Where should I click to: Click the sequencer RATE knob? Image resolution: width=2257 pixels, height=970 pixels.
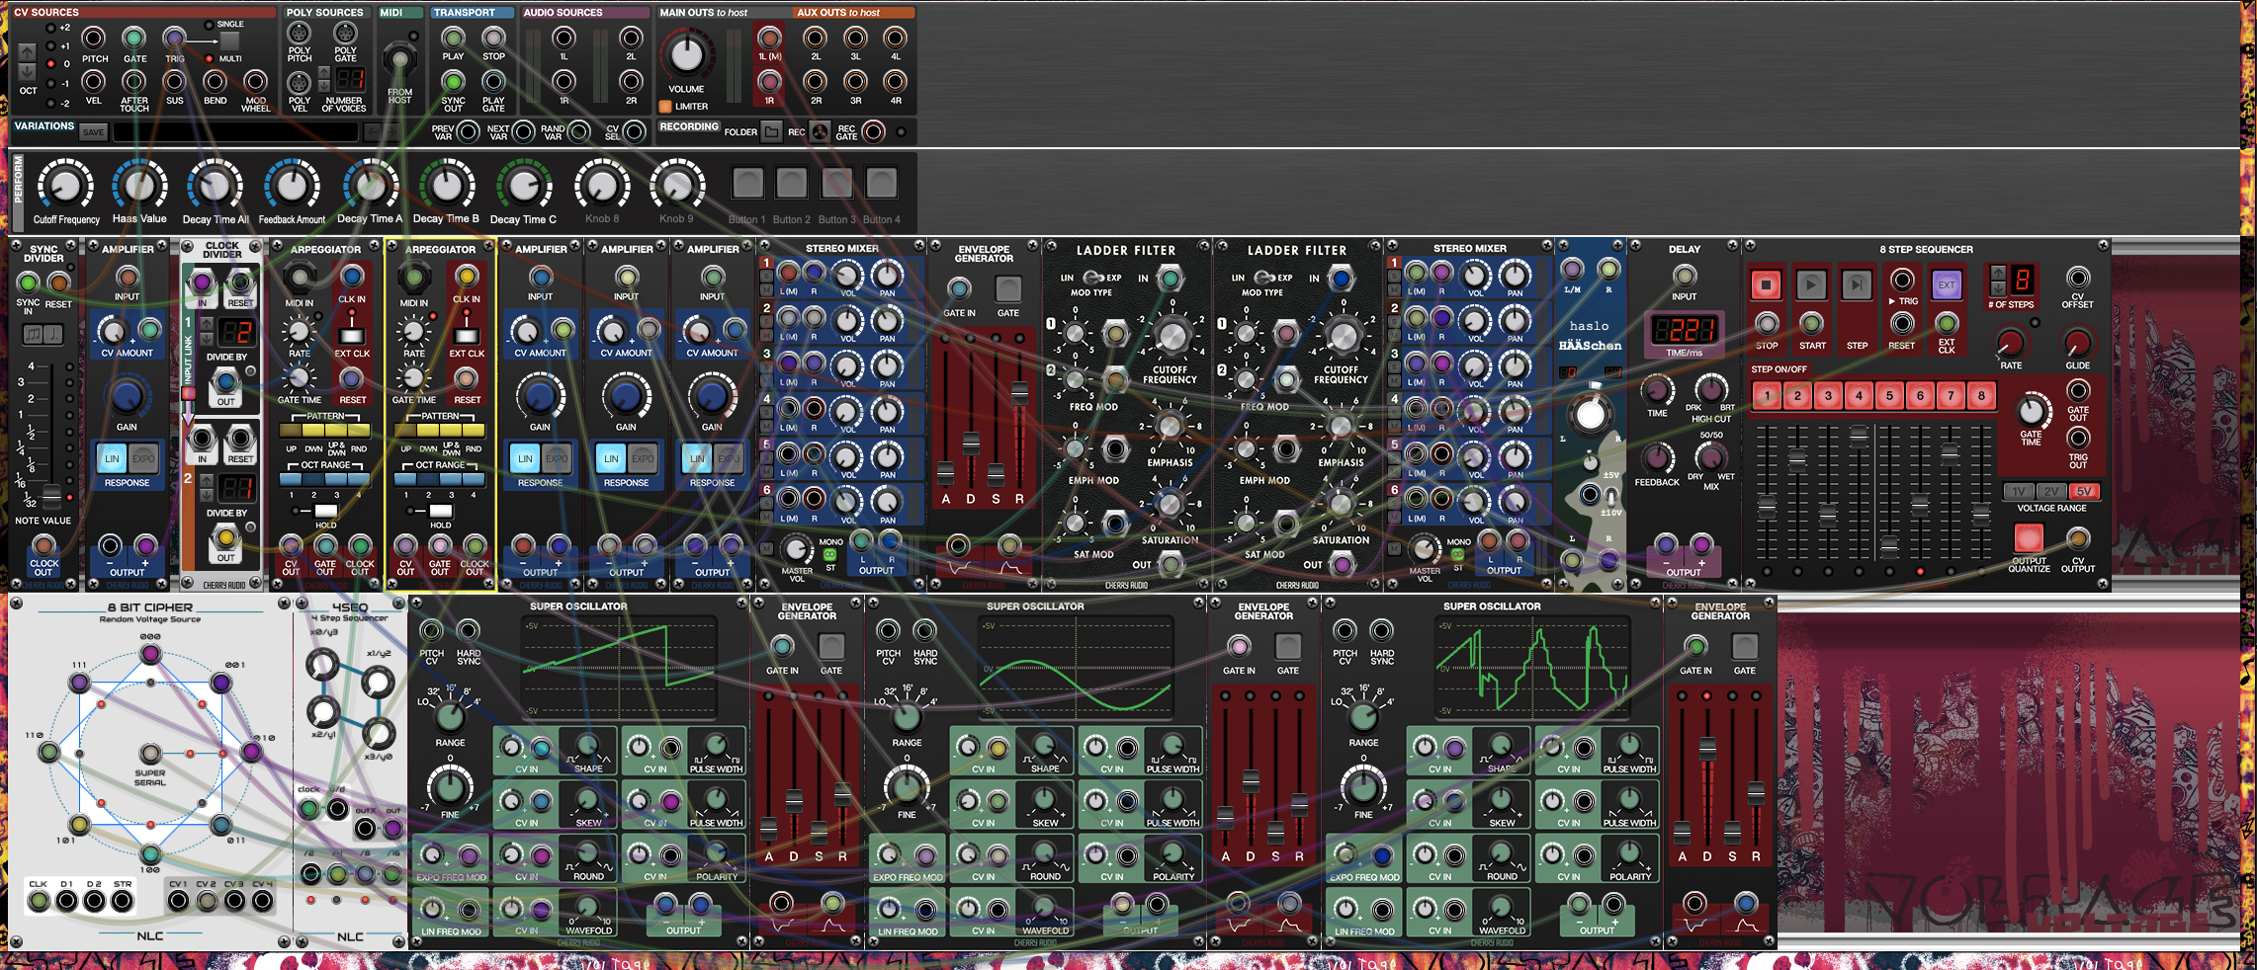(2011, 343)
